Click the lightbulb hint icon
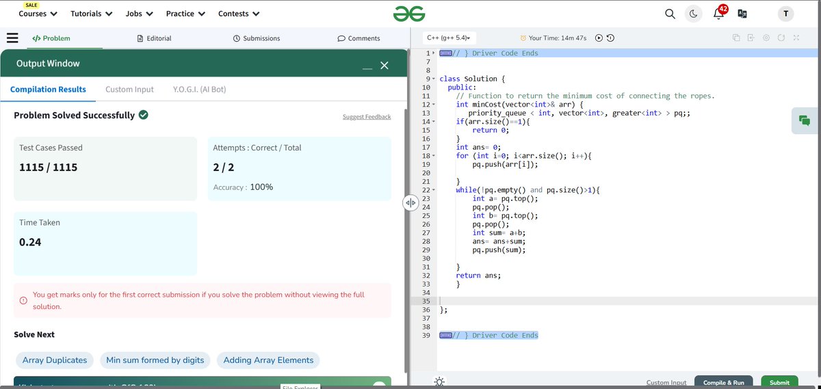This screenshot has width=821, height=389. (x=439, y=382)
